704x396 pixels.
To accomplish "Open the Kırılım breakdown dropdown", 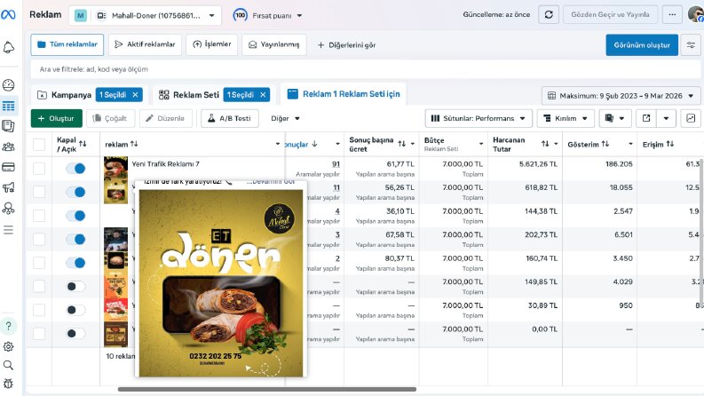I will pyautogui.click(x=566, y=118).
